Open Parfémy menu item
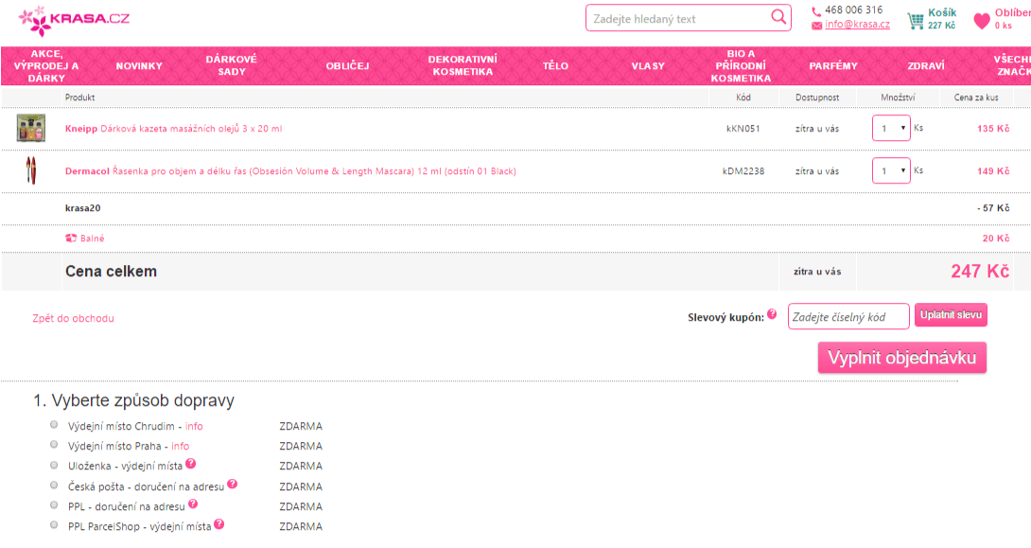 833,66
